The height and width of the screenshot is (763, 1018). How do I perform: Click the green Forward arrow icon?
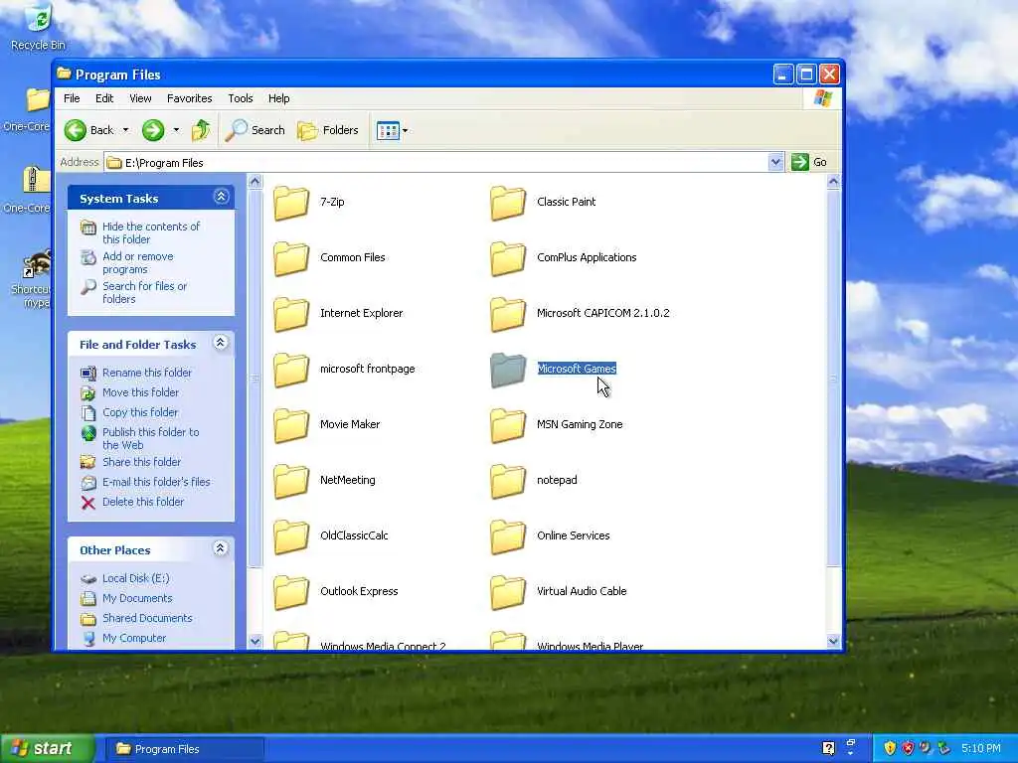(x=153, y=130)
